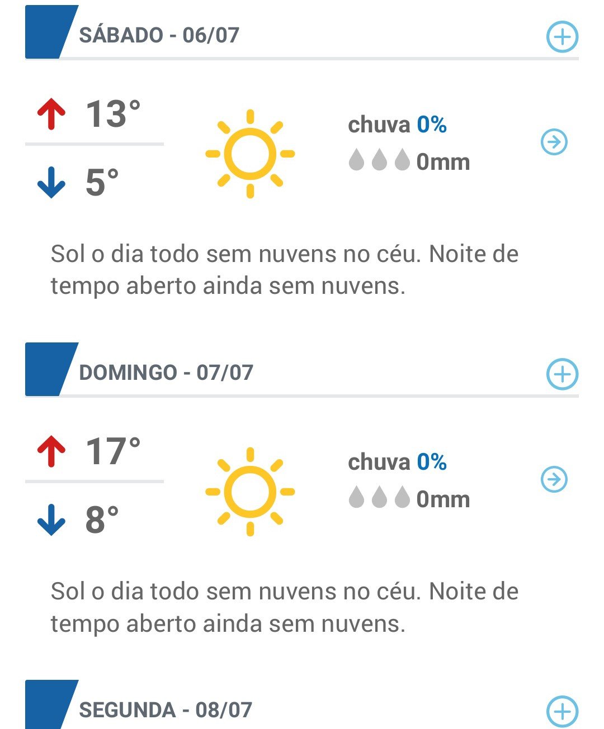Screen dimensions: 604x729
Task: Tap Sunday's chuva 0% label
Action: click(397, 462)
